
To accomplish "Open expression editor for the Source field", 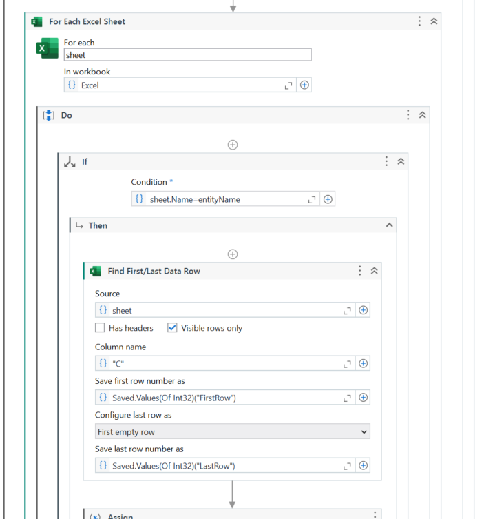I will 348,311.
